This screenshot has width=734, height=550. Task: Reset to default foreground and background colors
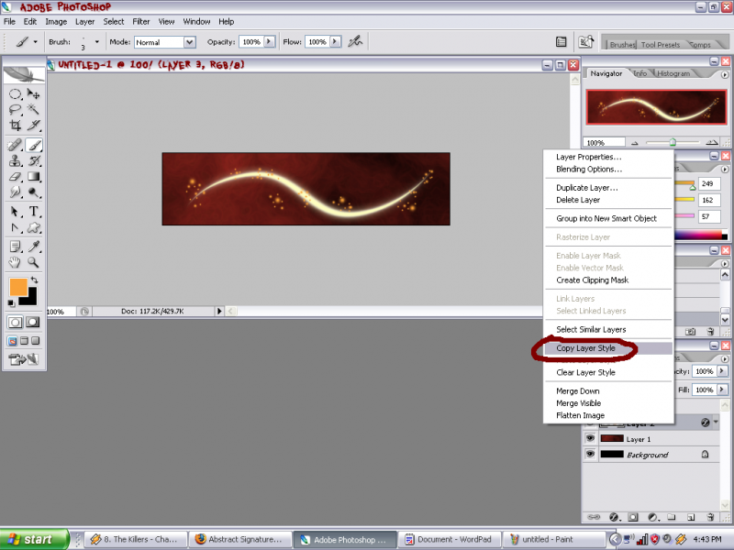[11, 303]
